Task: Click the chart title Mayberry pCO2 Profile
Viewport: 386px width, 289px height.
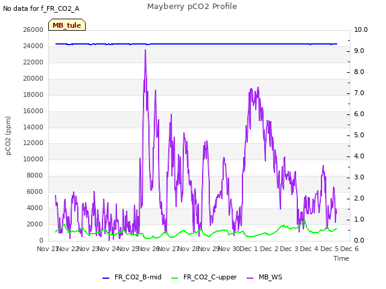Action: pos(192,7)
